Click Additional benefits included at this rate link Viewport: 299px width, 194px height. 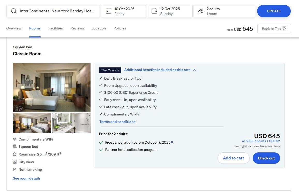pyautogui.click(x=157, y=70)
